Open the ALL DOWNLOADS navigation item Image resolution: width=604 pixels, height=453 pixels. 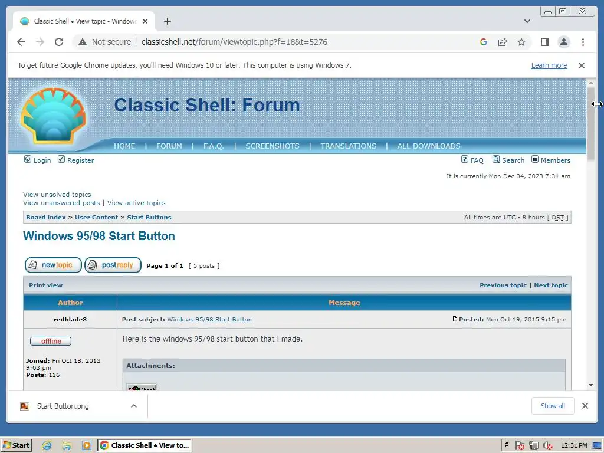click(429, 146)
